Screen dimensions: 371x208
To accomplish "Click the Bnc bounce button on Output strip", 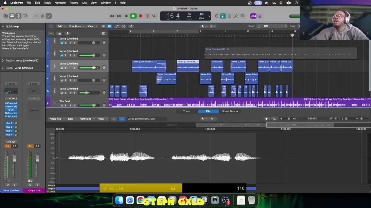I will pos(30,181).
